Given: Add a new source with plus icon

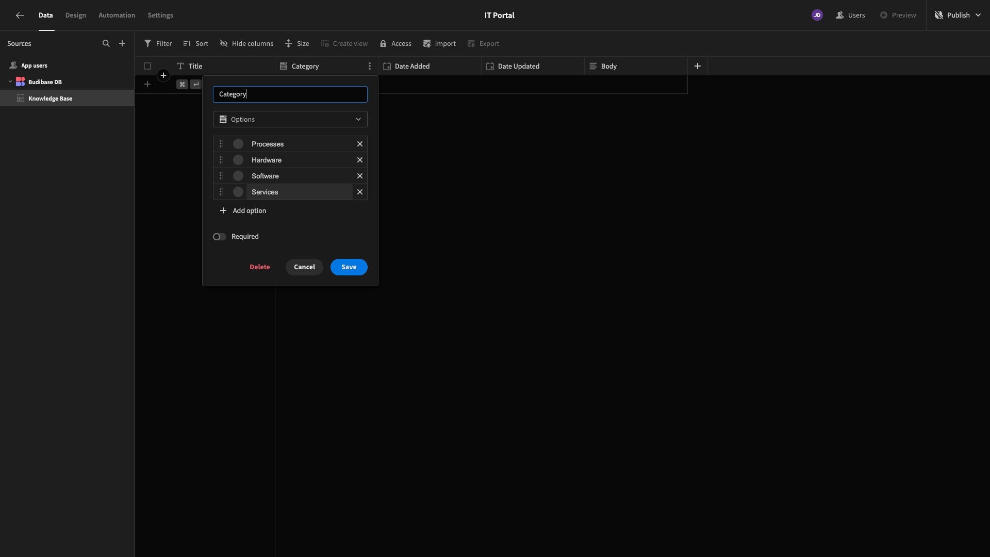Looking at the screenshot, I should (122, 43).
